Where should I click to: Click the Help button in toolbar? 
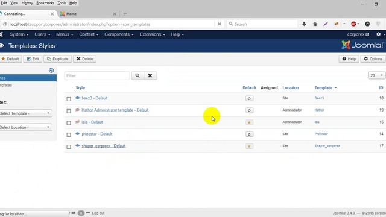coord(349,59)
